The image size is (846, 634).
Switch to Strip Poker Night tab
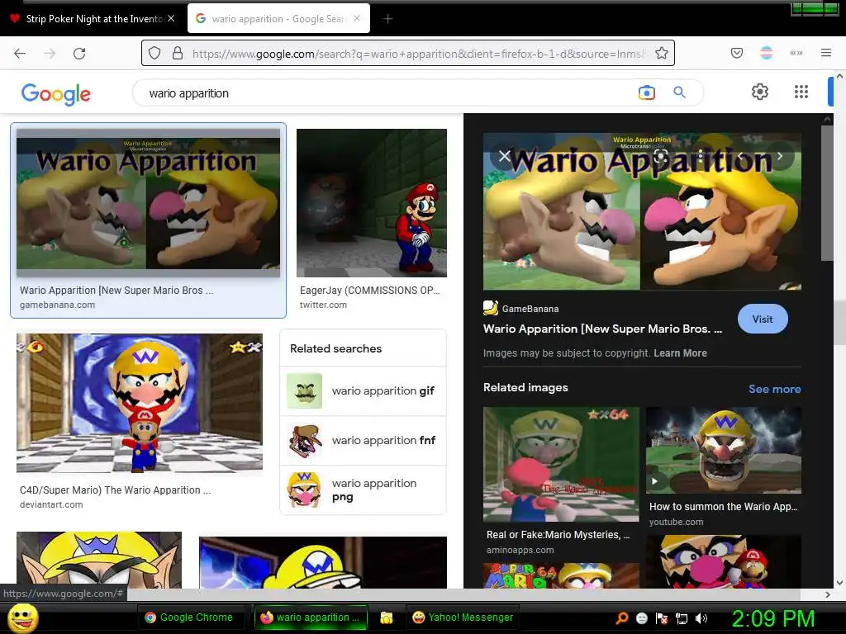[93, 19]
